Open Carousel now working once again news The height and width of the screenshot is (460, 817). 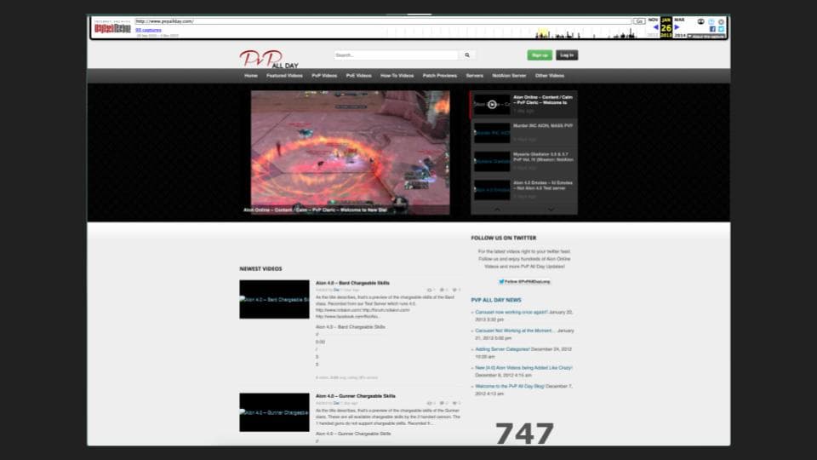pyautogui.click(x=511, y=313)
